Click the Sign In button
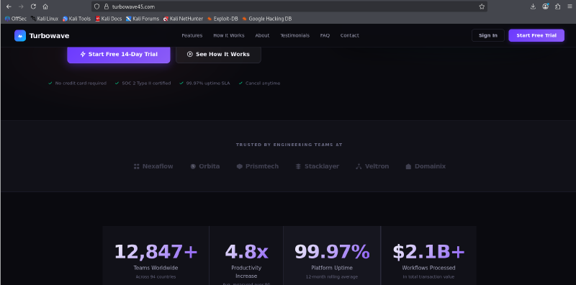The width and height of the screenshot is (576, 285). pyautogui.click(x=488, y=36)
